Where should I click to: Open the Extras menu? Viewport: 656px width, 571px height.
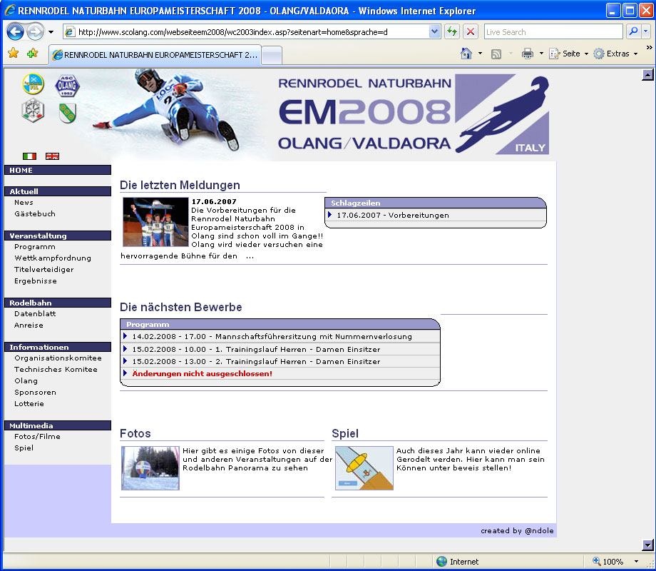pyautogui.click(x=616, y=54)
